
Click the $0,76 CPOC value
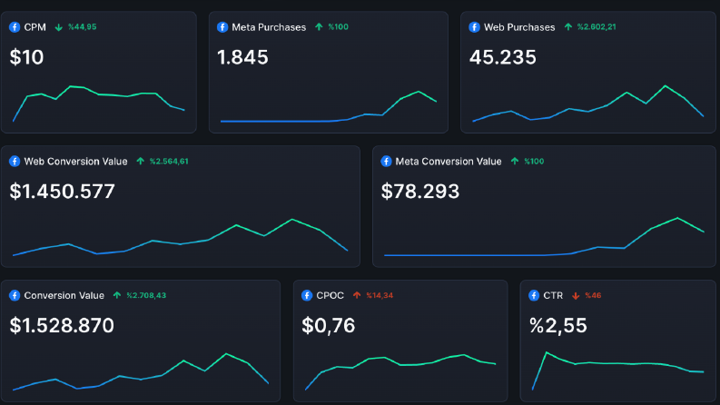point(329,326)
